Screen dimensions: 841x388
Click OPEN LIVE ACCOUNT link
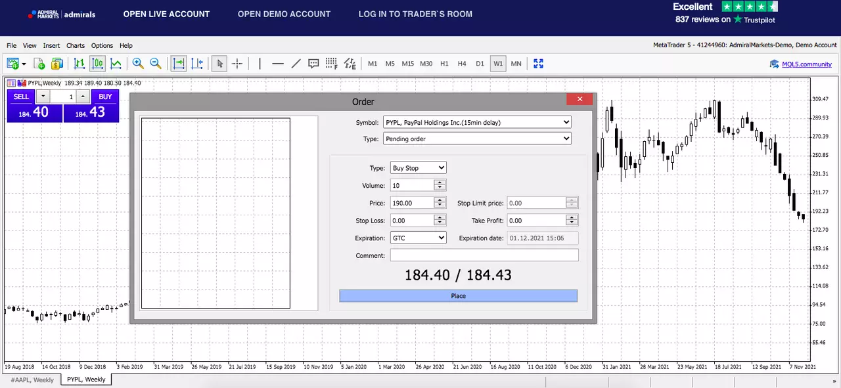(166, 14)
